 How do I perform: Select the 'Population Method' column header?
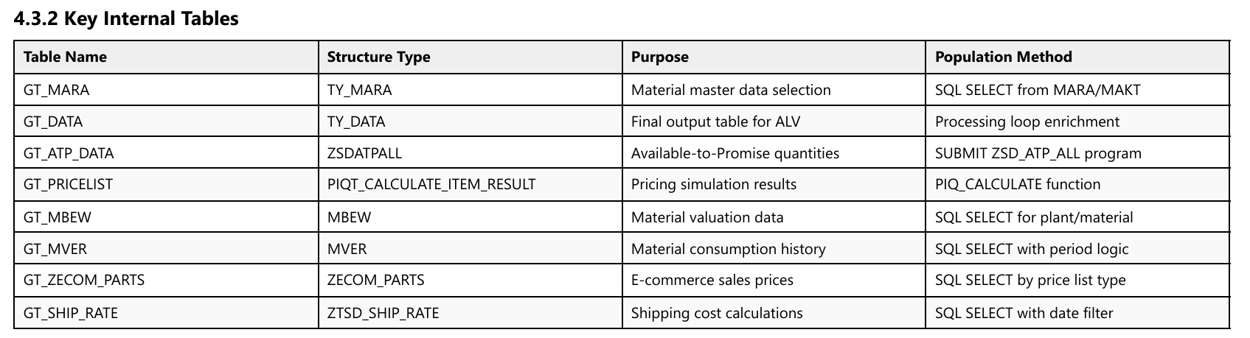[1003, 57]
